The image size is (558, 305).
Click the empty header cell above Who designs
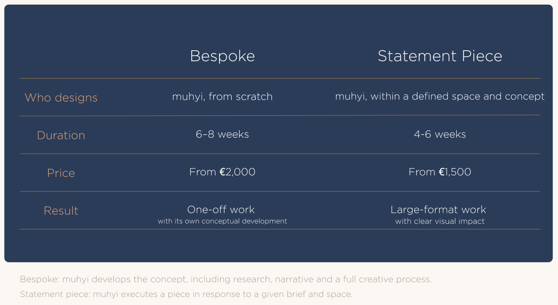61,56
